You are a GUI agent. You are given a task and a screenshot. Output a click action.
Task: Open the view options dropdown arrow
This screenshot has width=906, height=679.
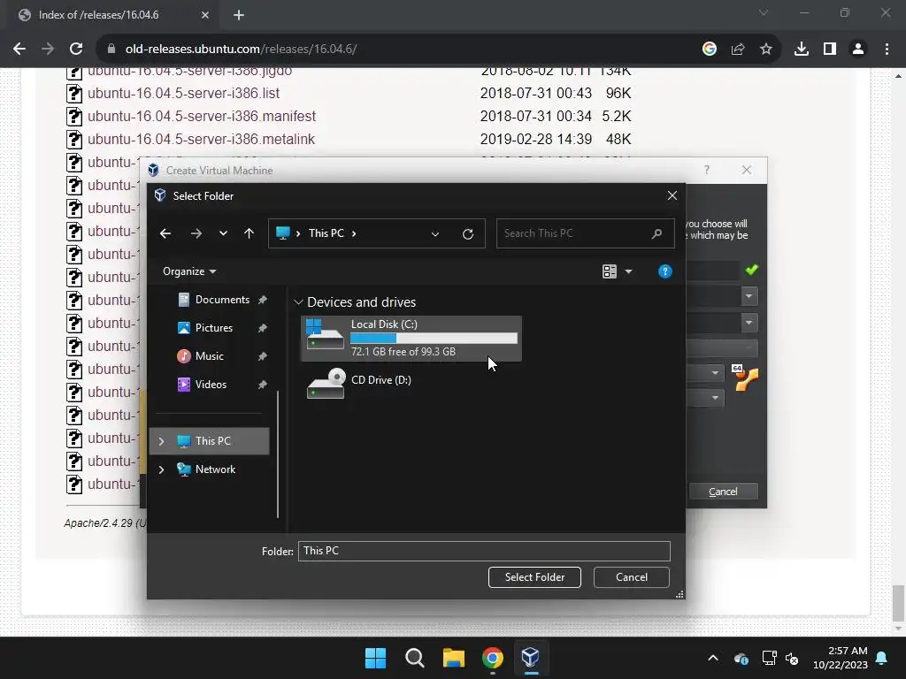629,271
